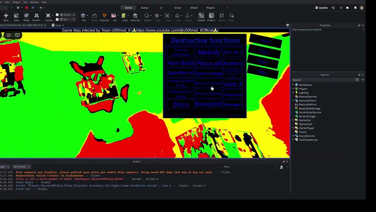
Task: Switch to the UI ribbon tab
Action: point(161,8)
